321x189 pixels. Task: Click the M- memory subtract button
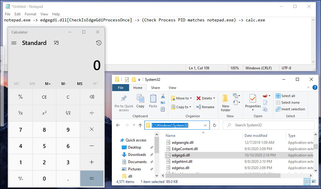(x=64, y=84)
